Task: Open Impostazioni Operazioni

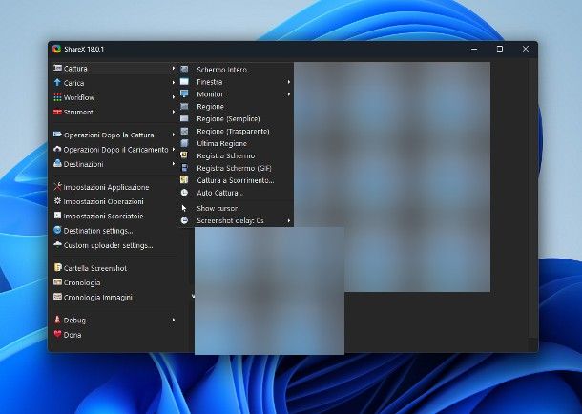Action: [x=103, y=201]
